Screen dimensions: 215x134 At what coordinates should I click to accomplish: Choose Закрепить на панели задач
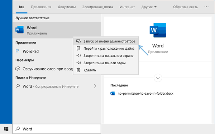[x=106, y=63]
